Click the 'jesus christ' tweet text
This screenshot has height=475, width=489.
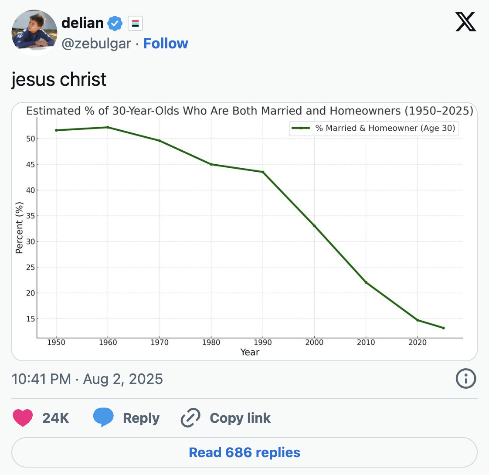59,79
